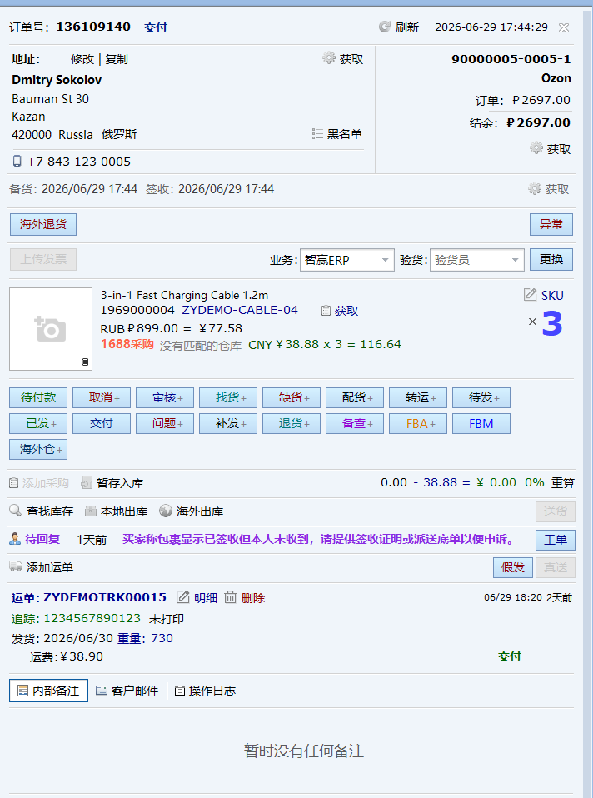Click the 转运+ status button
This screenshot has width=593, height=798.
click(418, 398)
